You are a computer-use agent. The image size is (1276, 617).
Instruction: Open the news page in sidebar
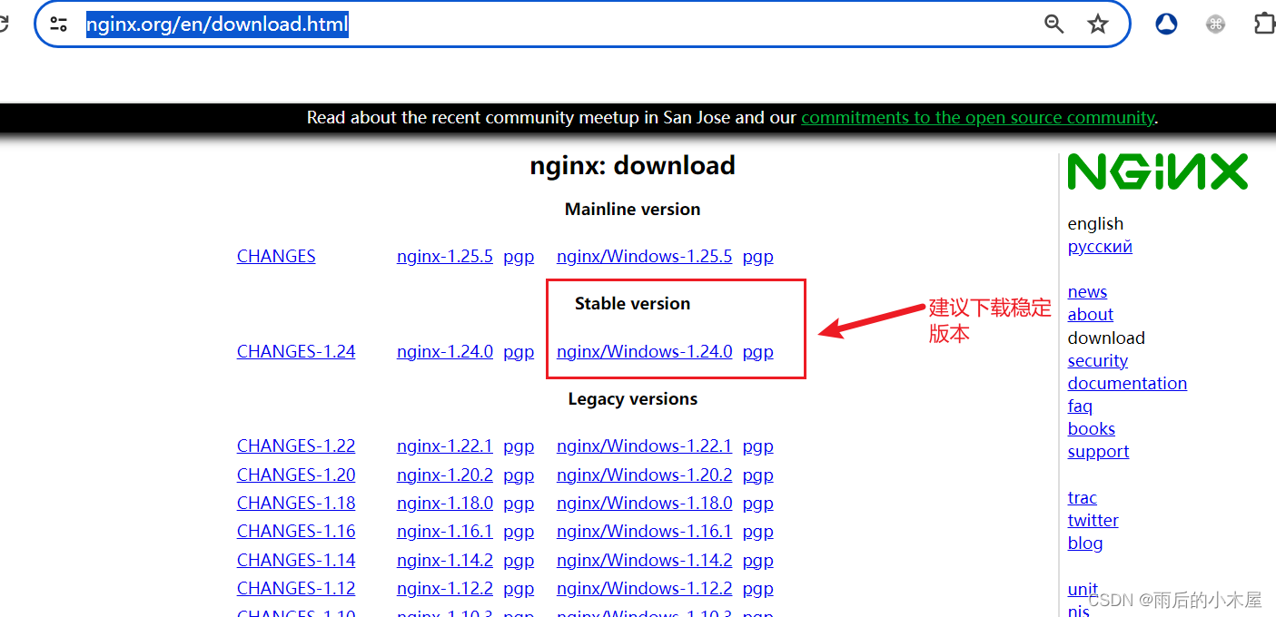click(x=1087, y=292)
